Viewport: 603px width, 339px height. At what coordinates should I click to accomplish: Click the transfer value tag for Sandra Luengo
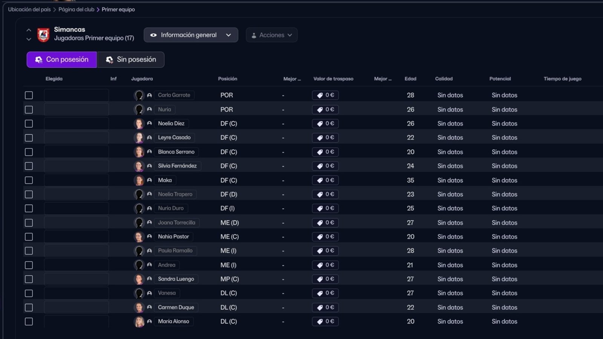point(325,279)
